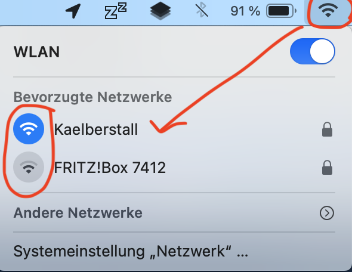
Task: Toggle the WLAN switch off
Action: click(x=313, y=51)
